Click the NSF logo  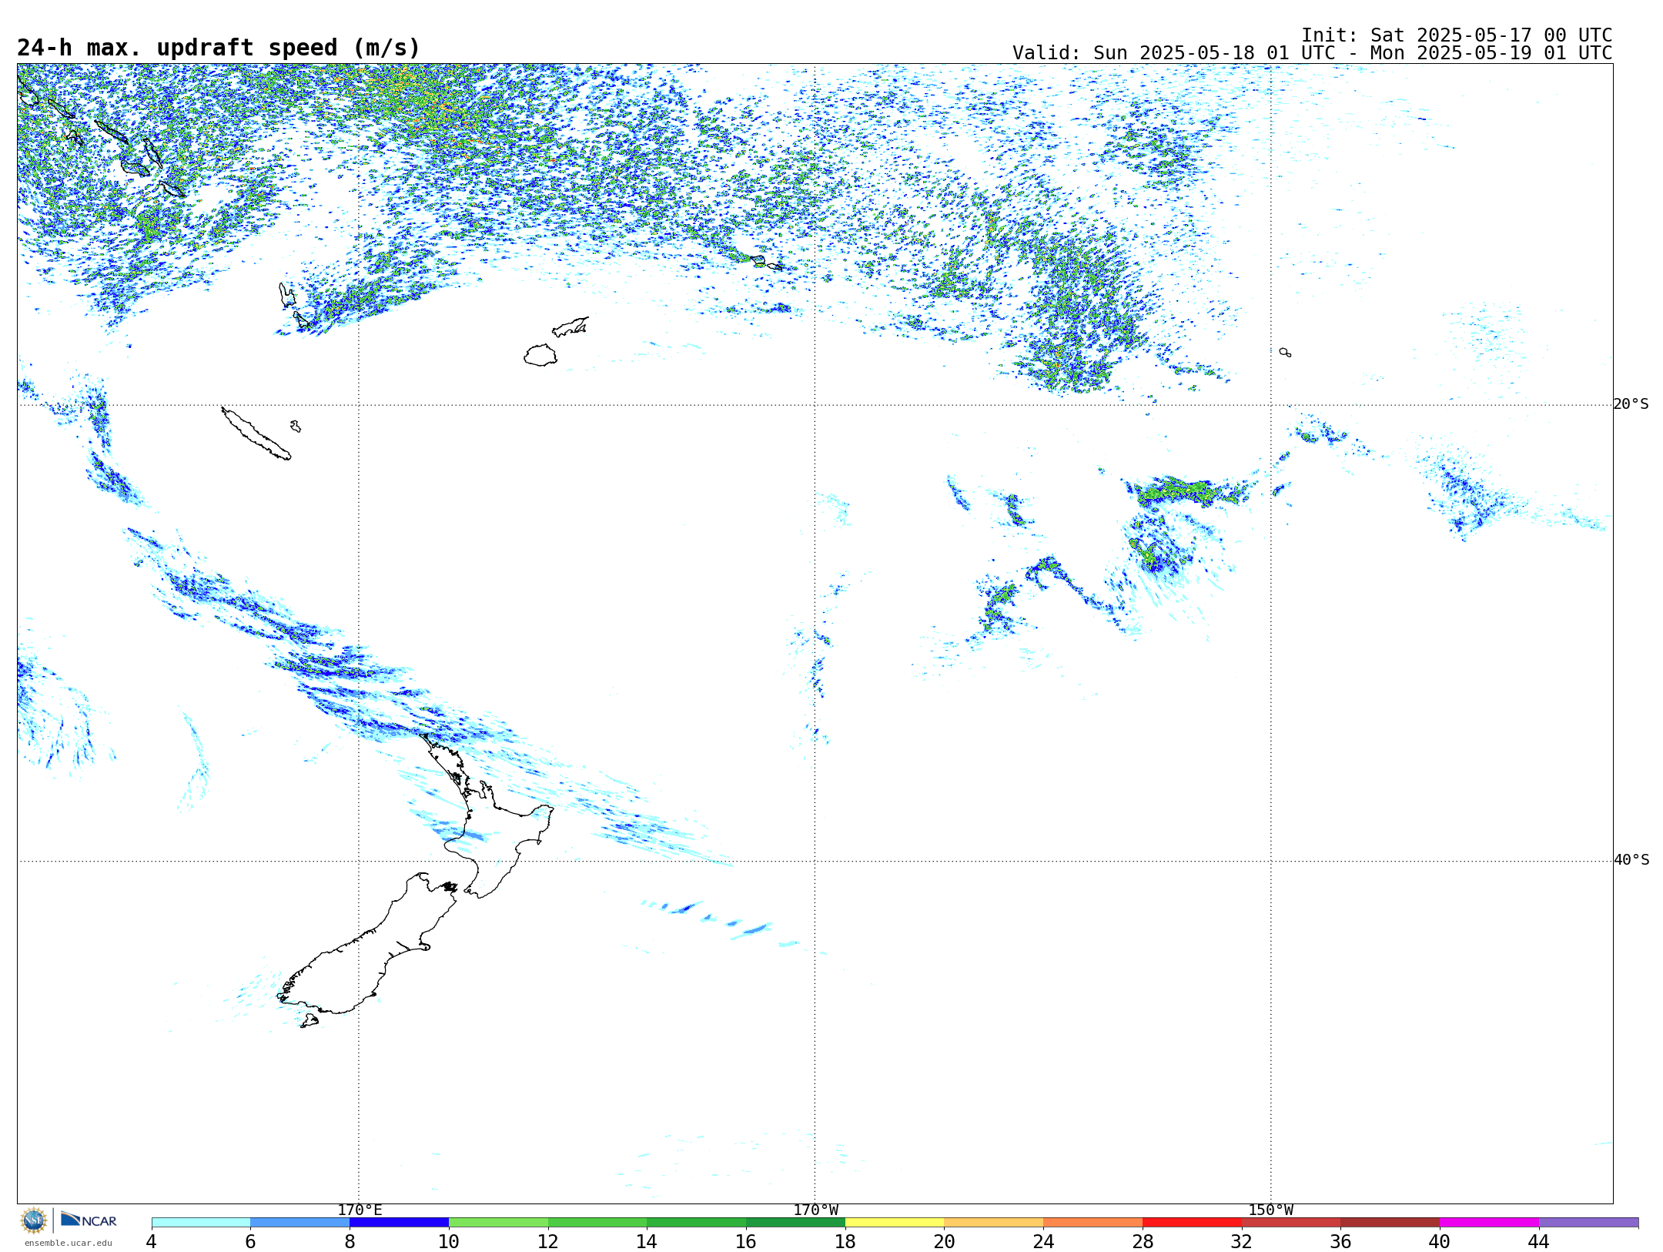tap(34, 1220)
